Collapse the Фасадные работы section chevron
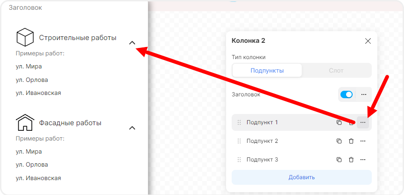404x195 pixels. [132, 128]
